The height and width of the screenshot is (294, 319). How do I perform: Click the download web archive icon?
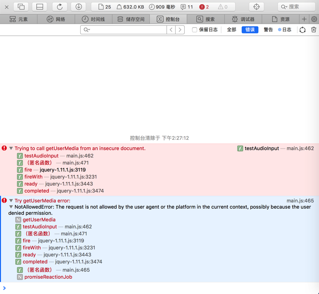pyautogui.click(x=79, y=7)
